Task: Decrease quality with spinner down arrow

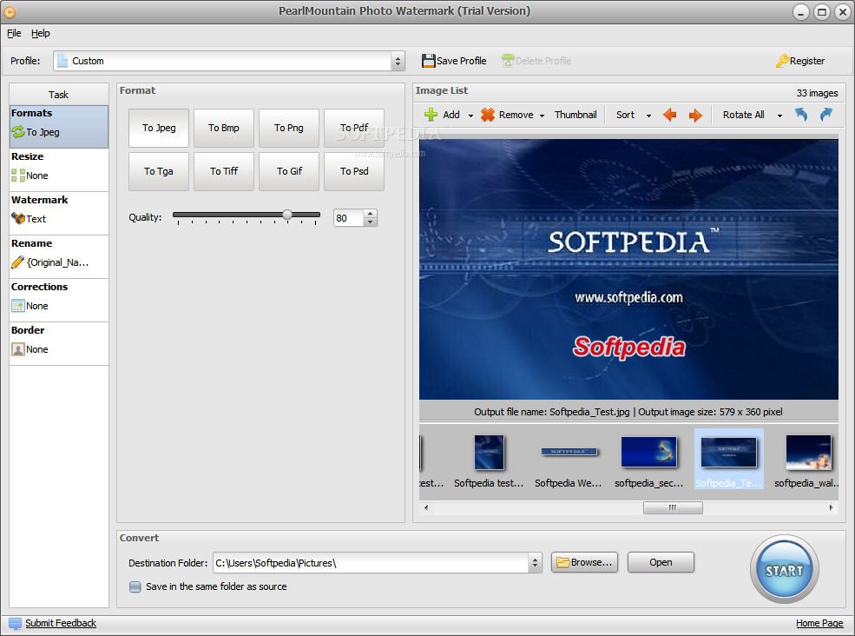Action: 371,222
